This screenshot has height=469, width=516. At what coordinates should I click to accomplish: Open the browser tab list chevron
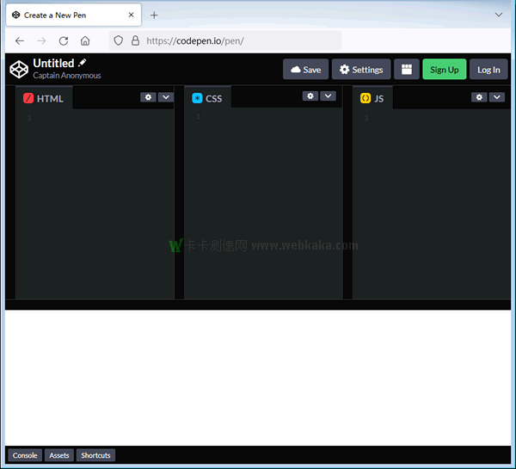pos(499,15)
